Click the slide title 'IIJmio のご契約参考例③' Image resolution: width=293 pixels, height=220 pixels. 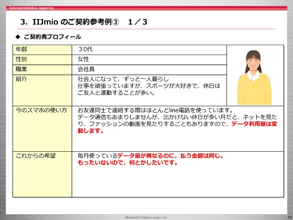(76, 22)
